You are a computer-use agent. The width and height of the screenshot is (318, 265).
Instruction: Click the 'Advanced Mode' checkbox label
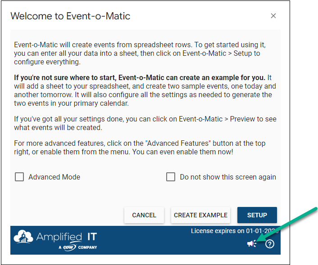click(x=54, y=177)
